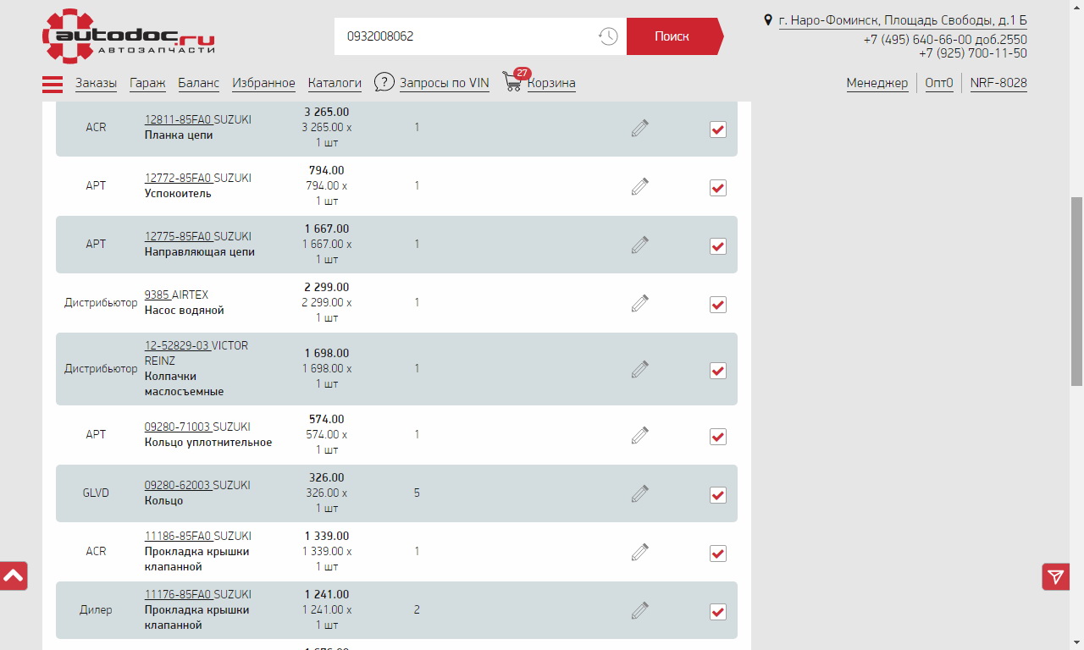Image resolution: width=1084 pixels, height=650 pixels.
Task: Open the Менеджер link
Action: (x=877, y=83)
